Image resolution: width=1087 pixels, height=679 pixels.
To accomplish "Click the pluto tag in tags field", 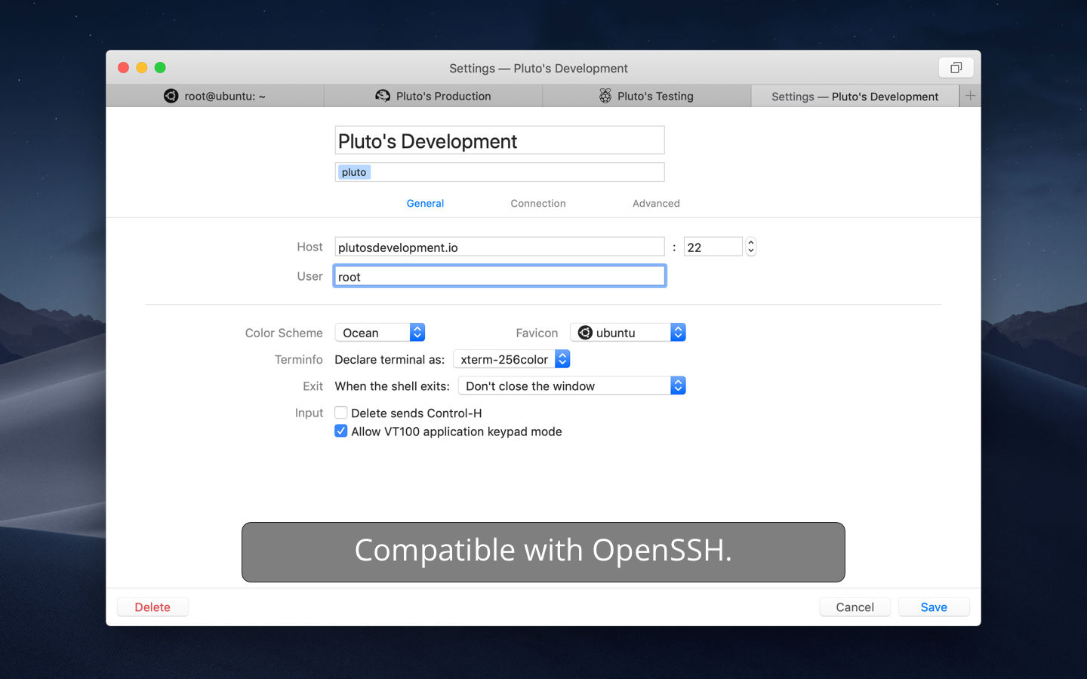I will click(x=353, y=172).
